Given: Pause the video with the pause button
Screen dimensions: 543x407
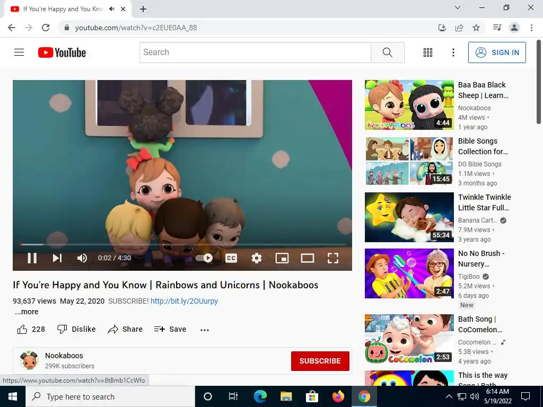Looking at the screenshot, I should point(32,258).
